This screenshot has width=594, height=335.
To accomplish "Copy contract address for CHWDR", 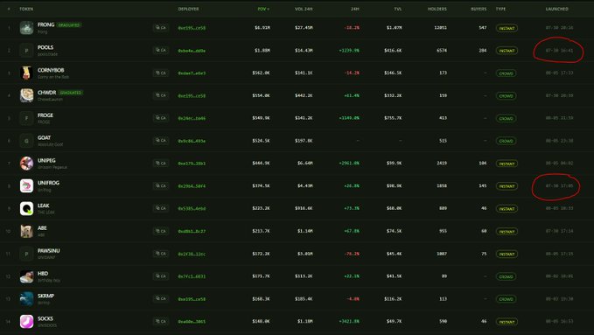I will [x=161, y=95].
